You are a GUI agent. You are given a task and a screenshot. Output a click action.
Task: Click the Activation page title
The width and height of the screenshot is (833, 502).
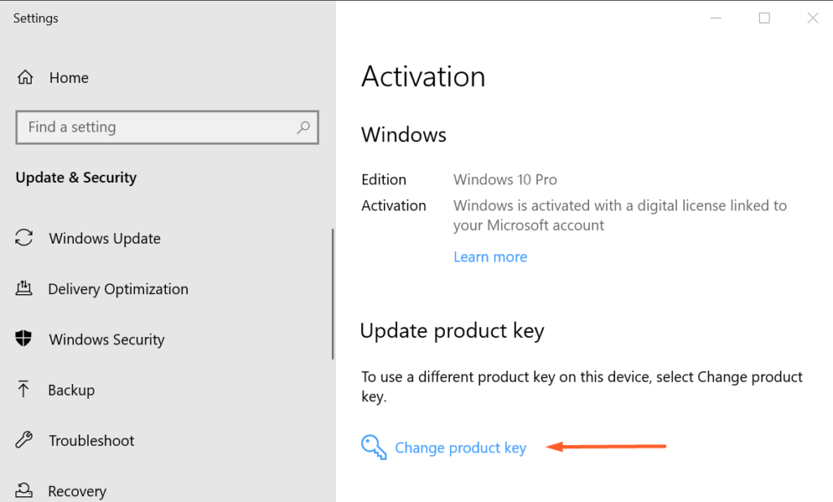coord(423,77)
